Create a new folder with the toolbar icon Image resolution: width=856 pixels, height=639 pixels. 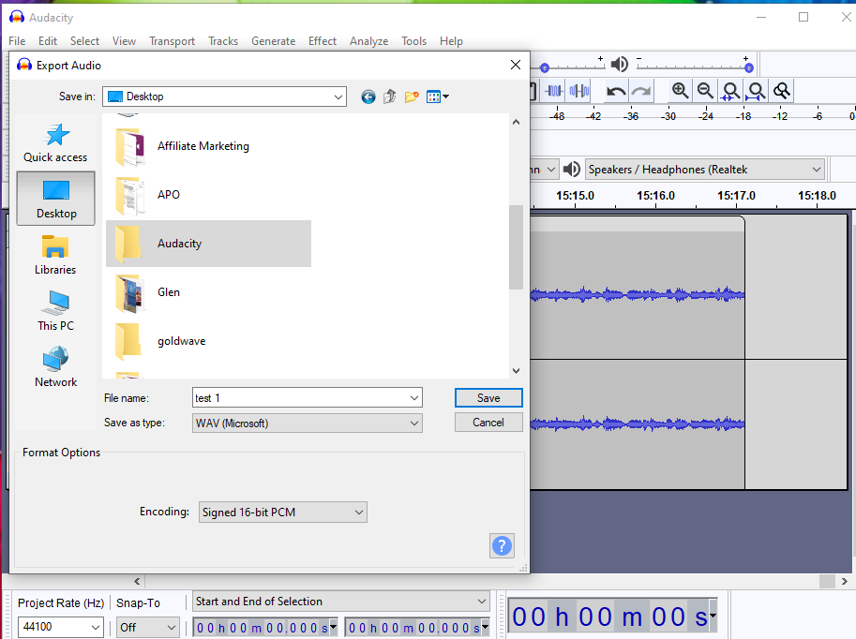click(x=412, y=97)
